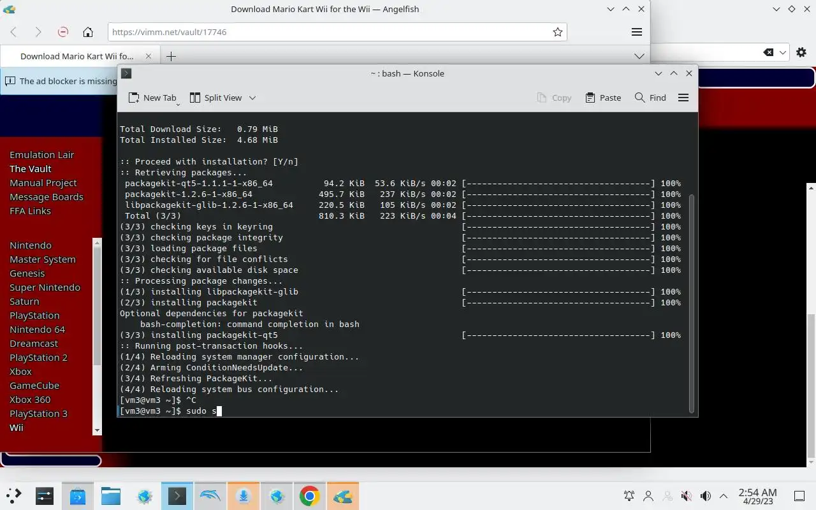The image size is (816, 510).
Task: Click sidebar scrollbar up arrow
Action: coord(97,243)
